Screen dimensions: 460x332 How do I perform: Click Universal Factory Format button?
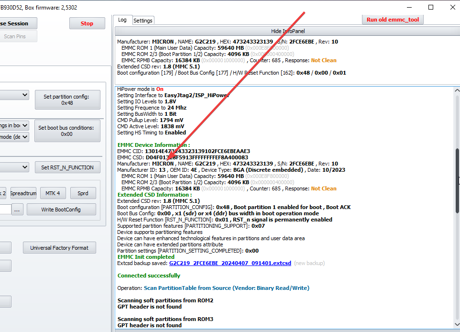click(x=60, y=248)
